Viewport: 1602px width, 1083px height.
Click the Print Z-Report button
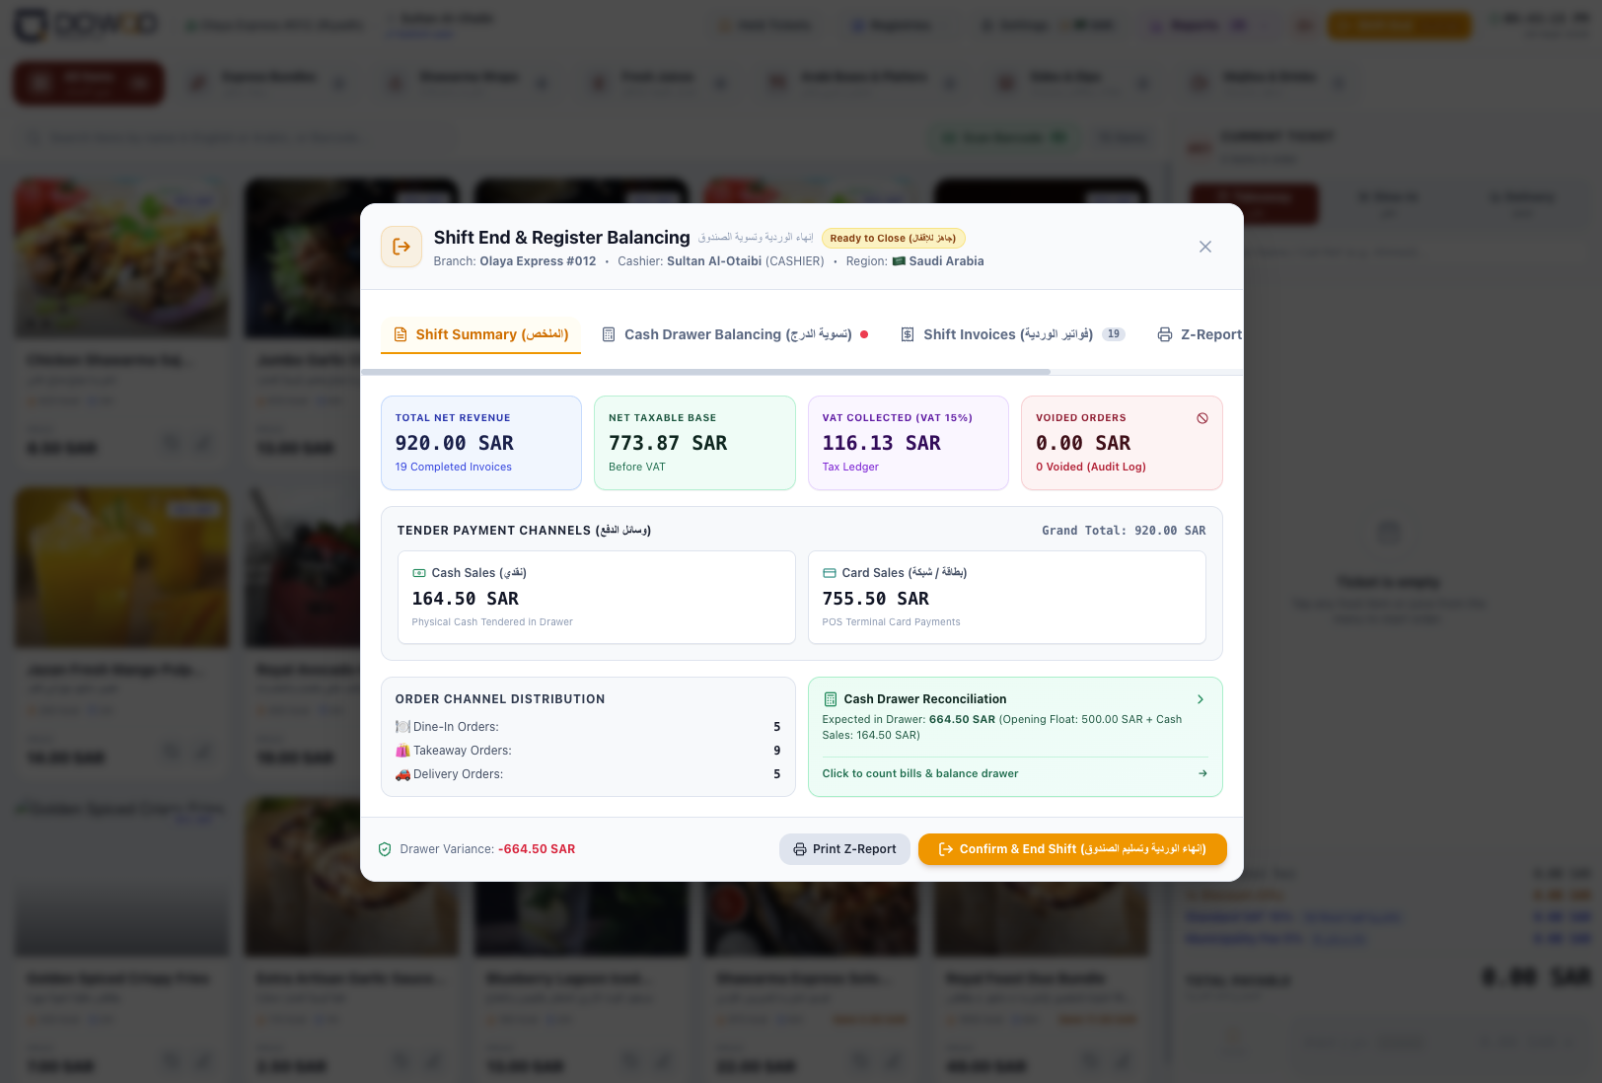844,849
